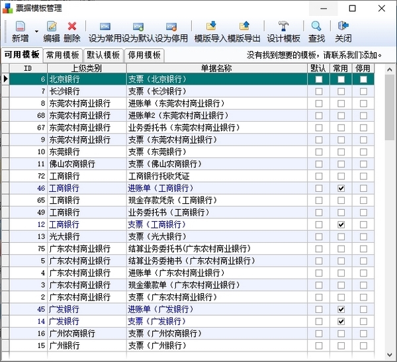The image size is (397, 362).
Task: Click the 删除 (Delete) red X icon
Action: 72,26
